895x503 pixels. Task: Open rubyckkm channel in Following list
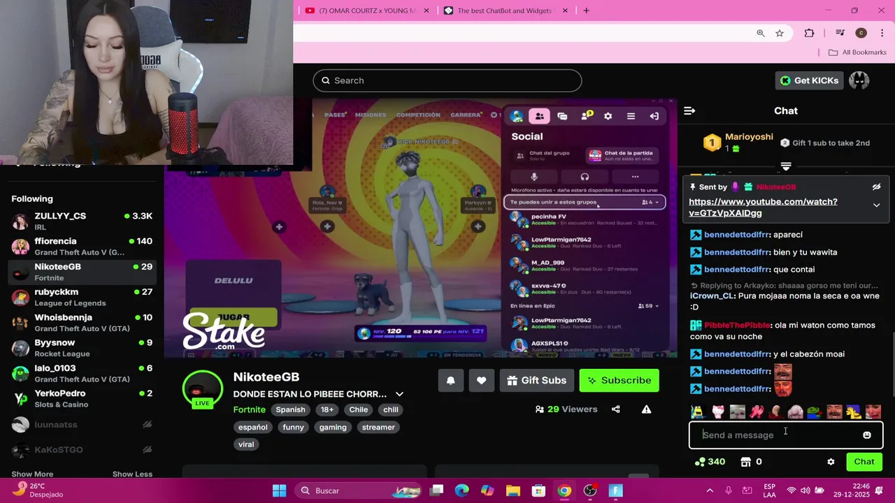tap(84, 298)
